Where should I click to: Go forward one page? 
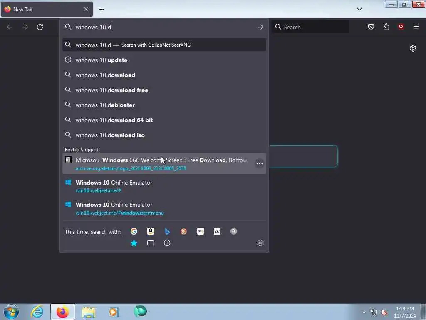(x=25, y=27)
